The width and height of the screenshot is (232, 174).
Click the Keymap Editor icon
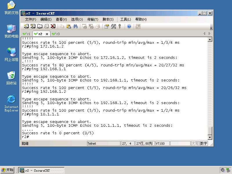coord(113,26)
